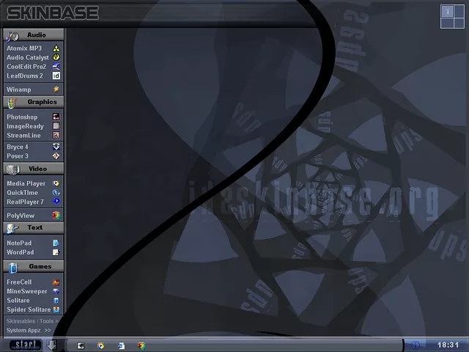Image resolution: width=469 pixels, height=352 pixels.
Task: Click the ImageReady icon
Action: 56,126
